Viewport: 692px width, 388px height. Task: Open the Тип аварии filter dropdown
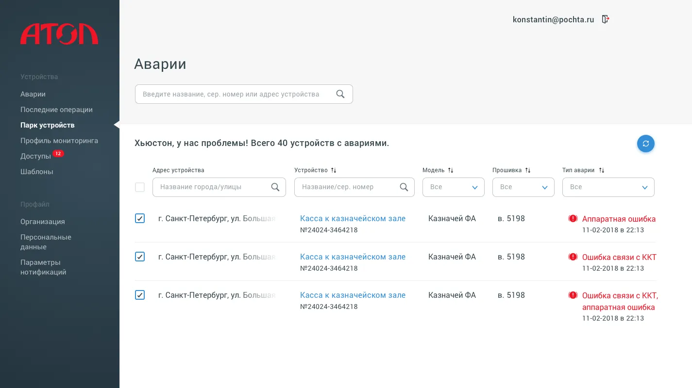coord(608,187)
